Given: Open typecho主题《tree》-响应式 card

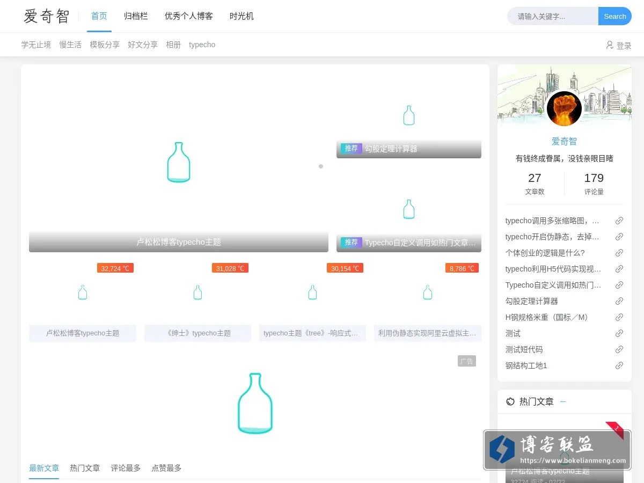Looking at the screenshot, I should click(x=312, y=301).
